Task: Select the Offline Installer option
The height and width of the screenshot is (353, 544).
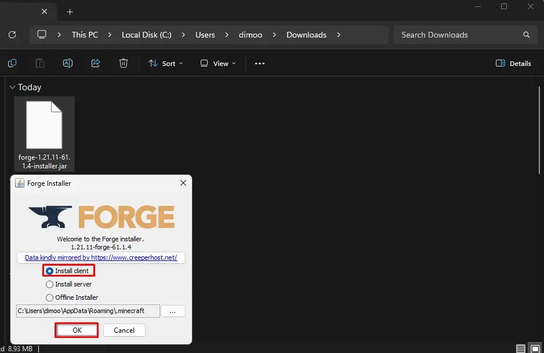Action: point(50,297)
